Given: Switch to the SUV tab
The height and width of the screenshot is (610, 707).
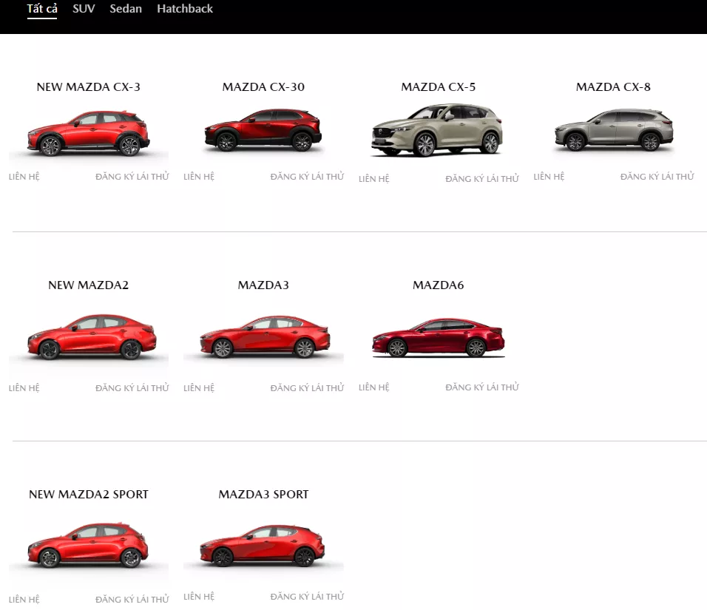Looking at the screenshot, I should 84,9.
